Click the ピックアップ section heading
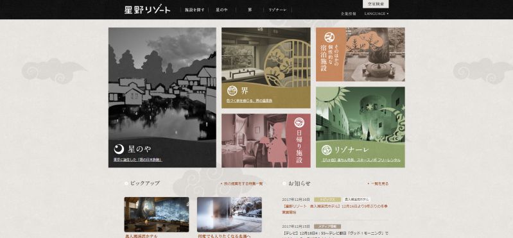The height and width of the screenshot is (238, 513). [x=144, y=183]
